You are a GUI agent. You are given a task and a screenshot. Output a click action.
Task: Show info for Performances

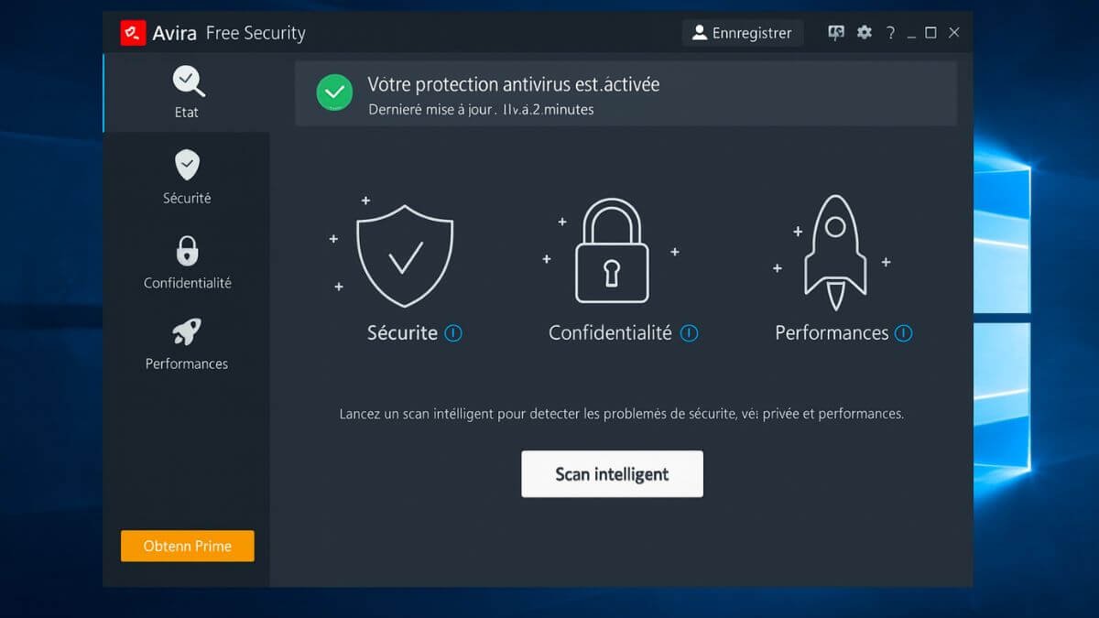pyautogui.click(x=903, y=333)
